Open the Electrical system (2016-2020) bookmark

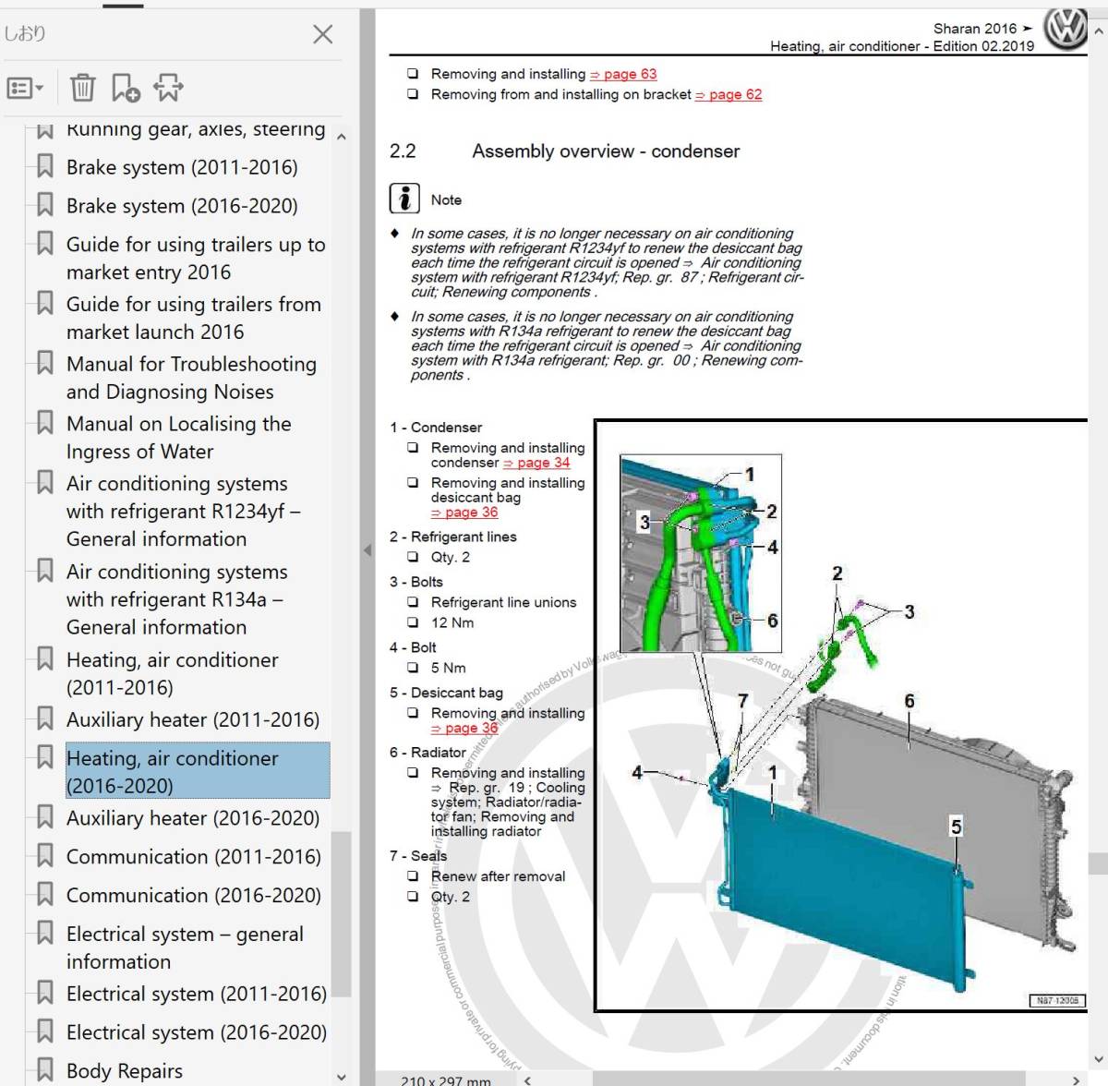click(x=197, y=1032)
